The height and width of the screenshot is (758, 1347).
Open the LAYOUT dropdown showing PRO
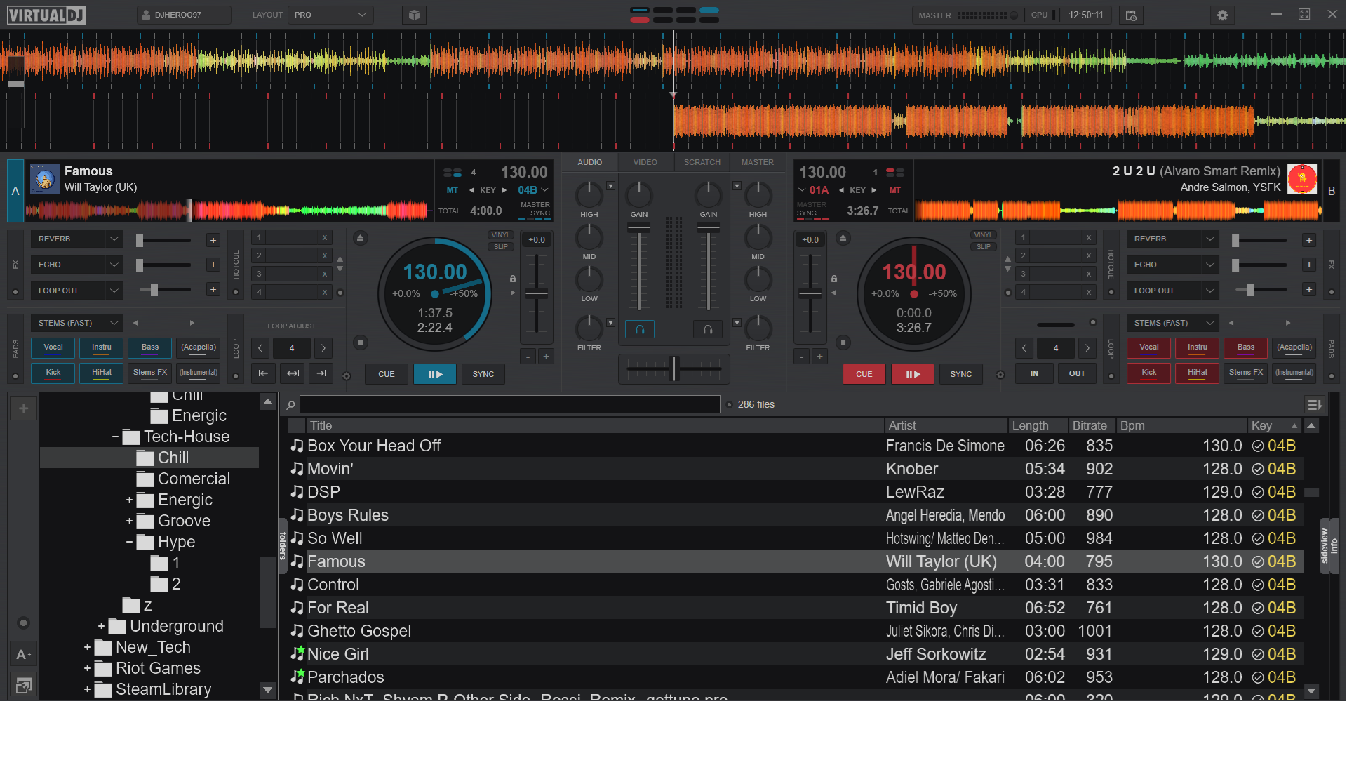(x=330, y=14)
